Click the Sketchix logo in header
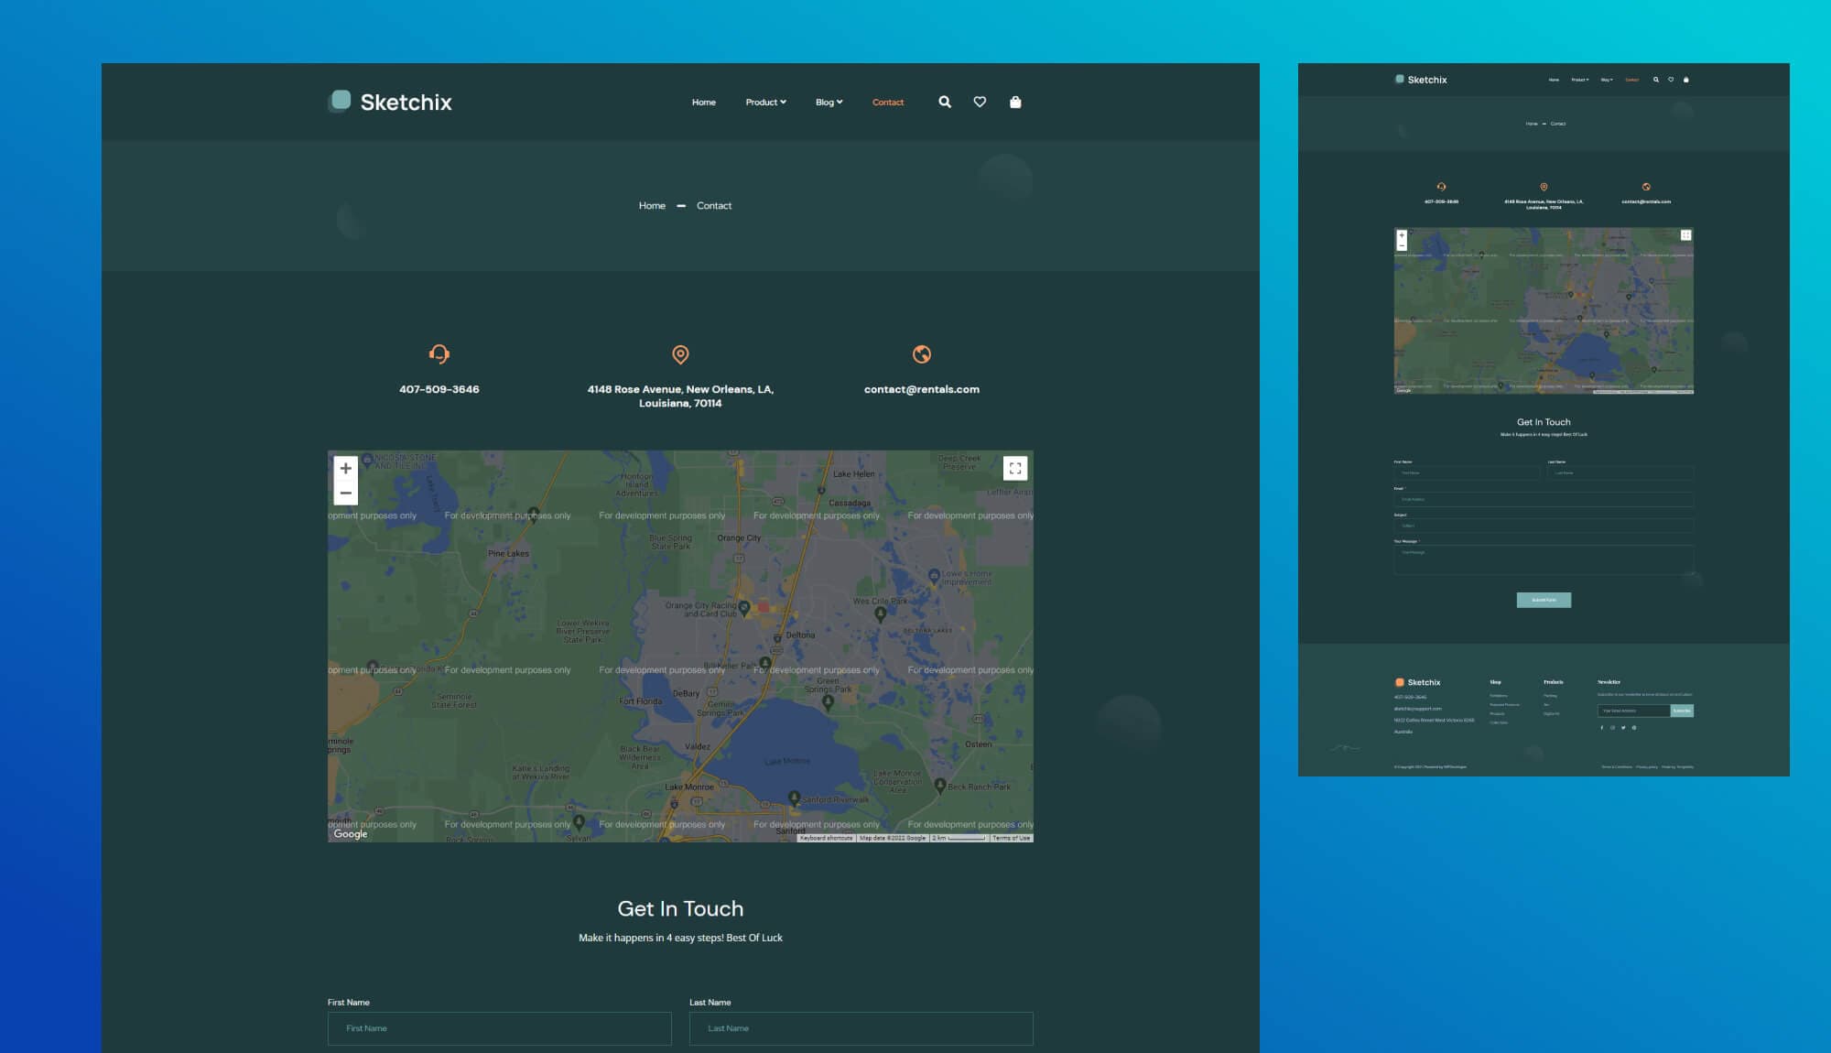This screenshot has width=1831, height=1053. point(390,102)
